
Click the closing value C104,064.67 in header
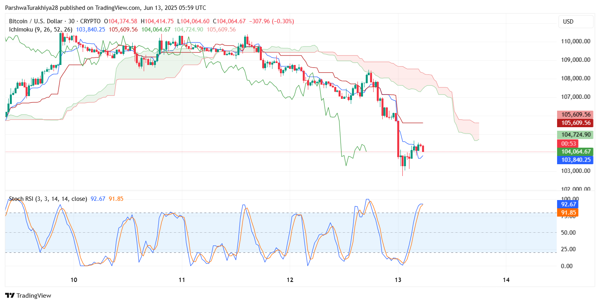[233, 21]
